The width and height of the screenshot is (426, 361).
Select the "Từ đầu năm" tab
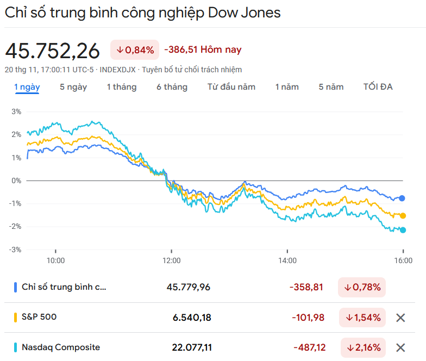click(231, 87)
